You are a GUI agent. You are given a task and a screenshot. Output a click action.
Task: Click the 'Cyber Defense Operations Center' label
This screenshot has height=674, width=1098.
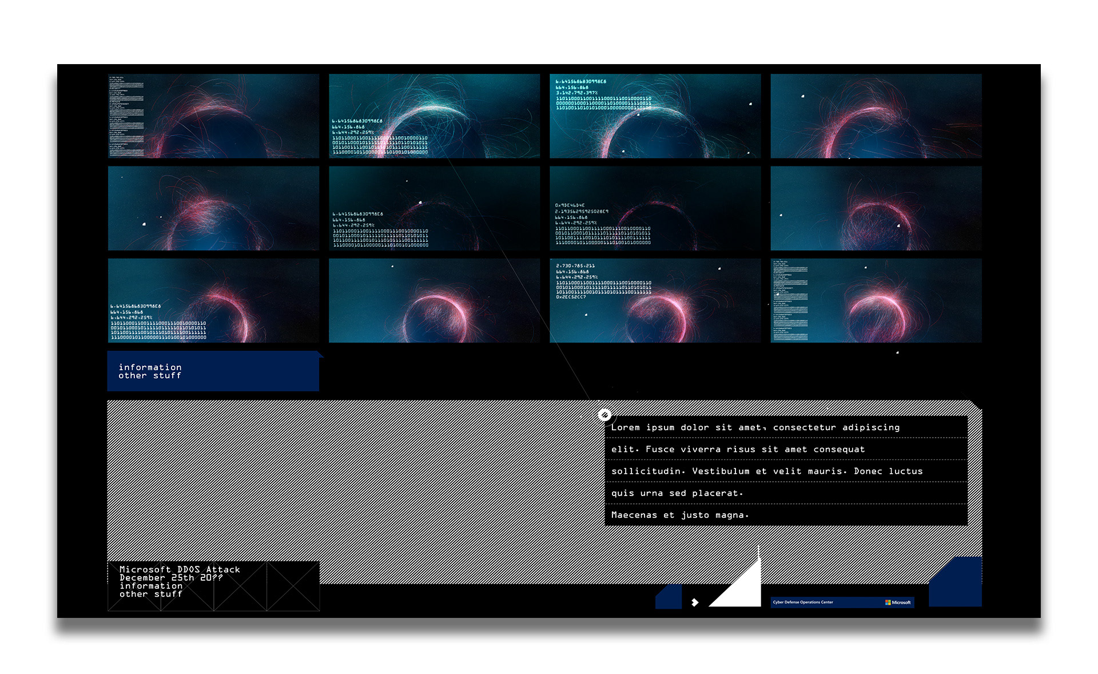[803, 602]
